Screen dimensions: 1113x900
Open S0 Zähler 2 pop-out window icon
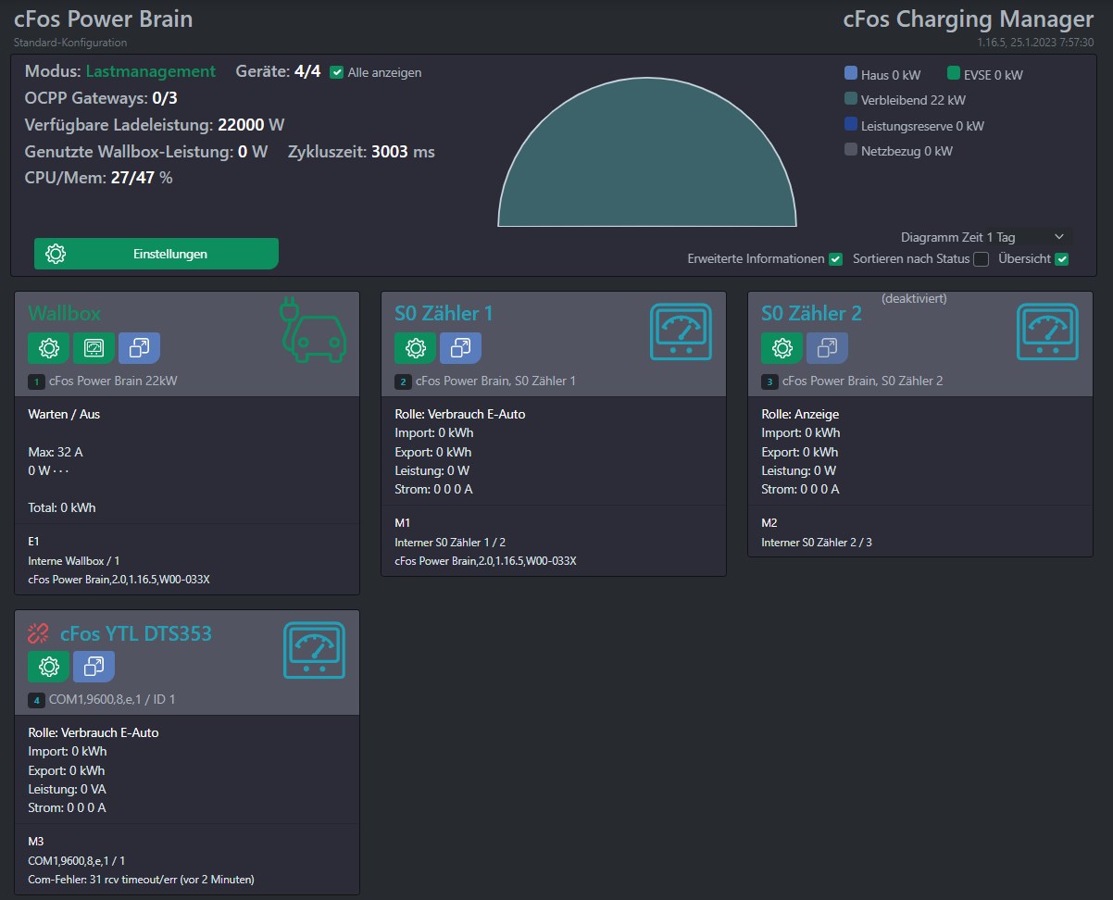click(x=827, y=348)
